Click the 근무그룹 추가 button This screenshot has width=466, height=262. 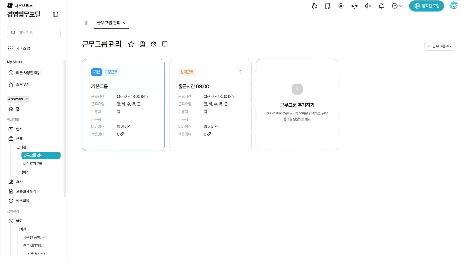[439, 46]
